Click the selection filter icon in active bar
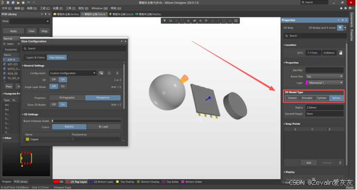Viewport: 357px width, 190px height. 165,21
